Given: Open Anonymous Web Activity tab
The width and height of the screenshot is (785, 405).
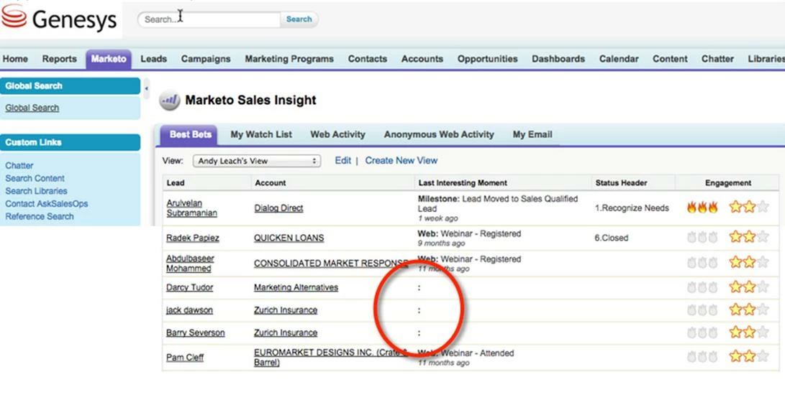Looking at the screenshot, I should click(439, 135).
